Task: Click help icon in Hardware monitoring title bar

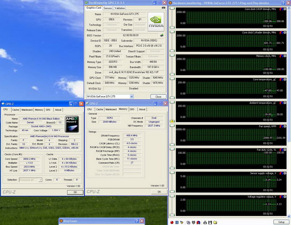Action: tap(283, 3)
